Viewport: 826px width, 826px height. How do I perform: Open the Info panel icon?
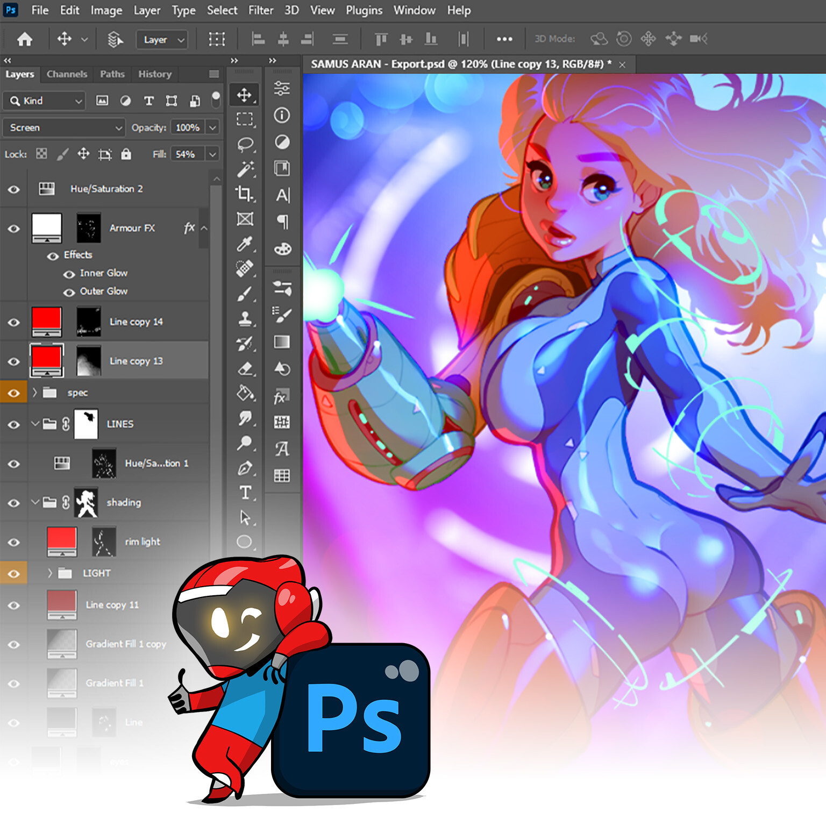(282, 115)
